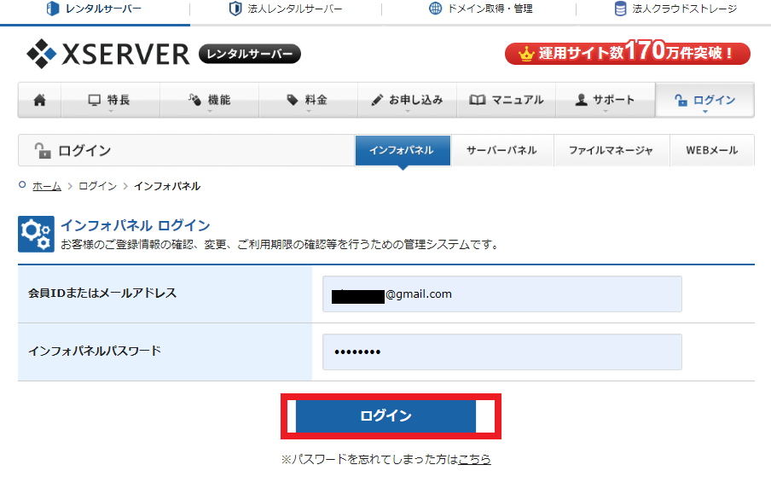
Task: Open the お申し込み menu item
Action: pos(407,101)
